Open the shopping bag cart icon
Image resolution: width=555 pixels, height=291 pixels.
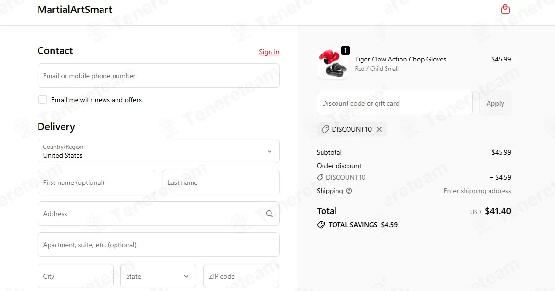coord(505,9)
